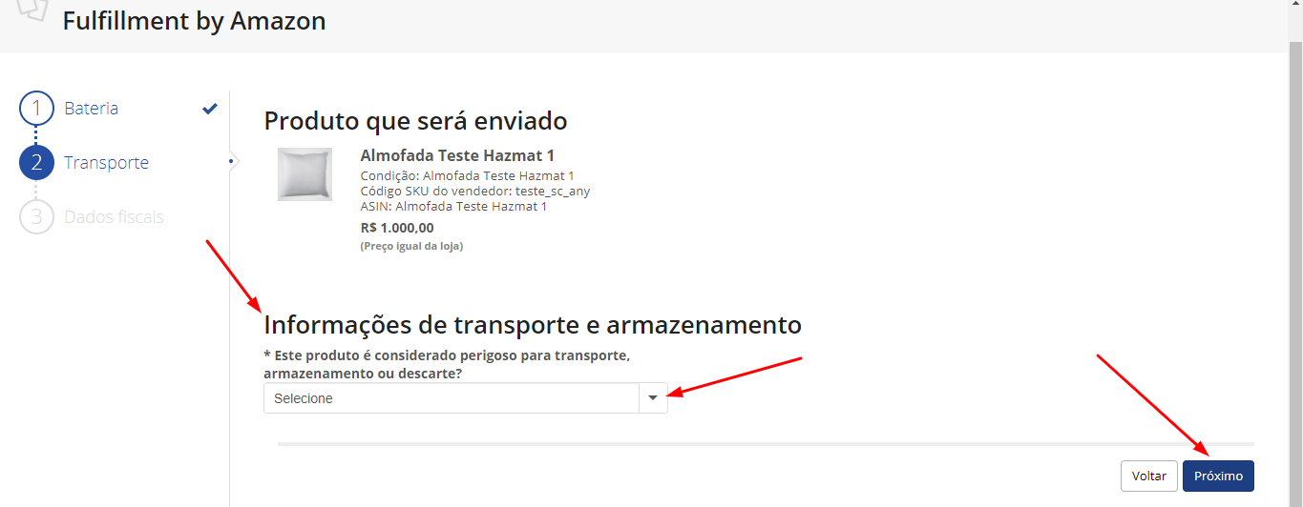The image size is (1303, 507).
Task: Click the Fulfillment by Amazon heading
Action: point(195,20)
